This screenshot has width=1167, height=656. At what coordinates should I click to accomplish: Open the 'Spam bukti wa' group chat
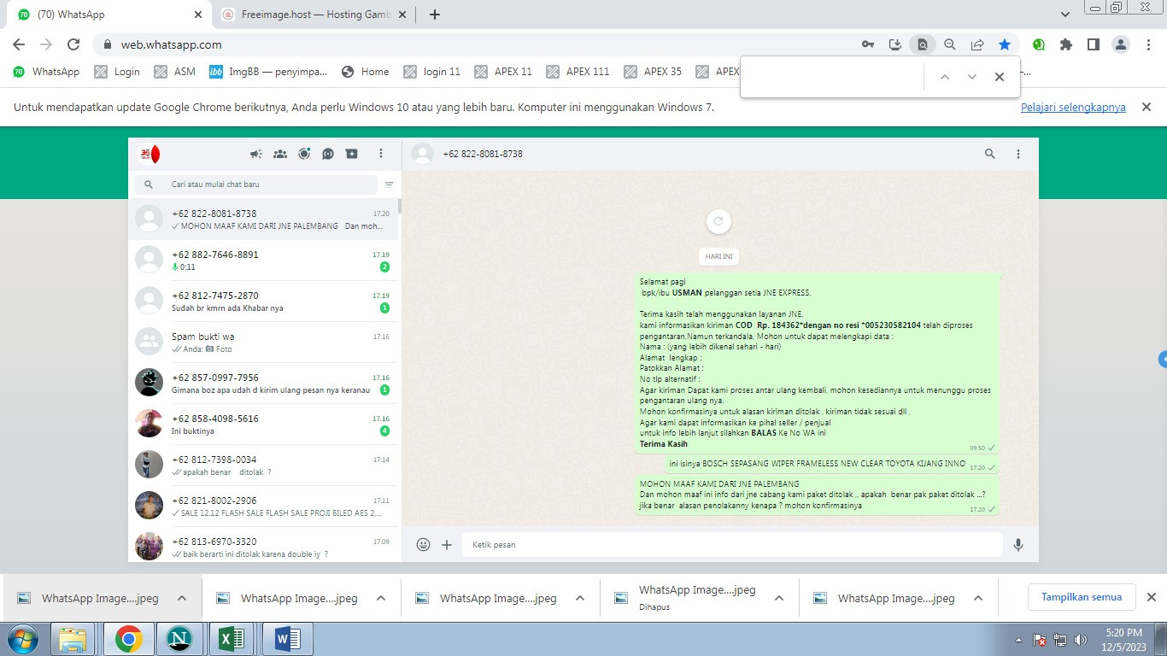click(x=263, y=343)
